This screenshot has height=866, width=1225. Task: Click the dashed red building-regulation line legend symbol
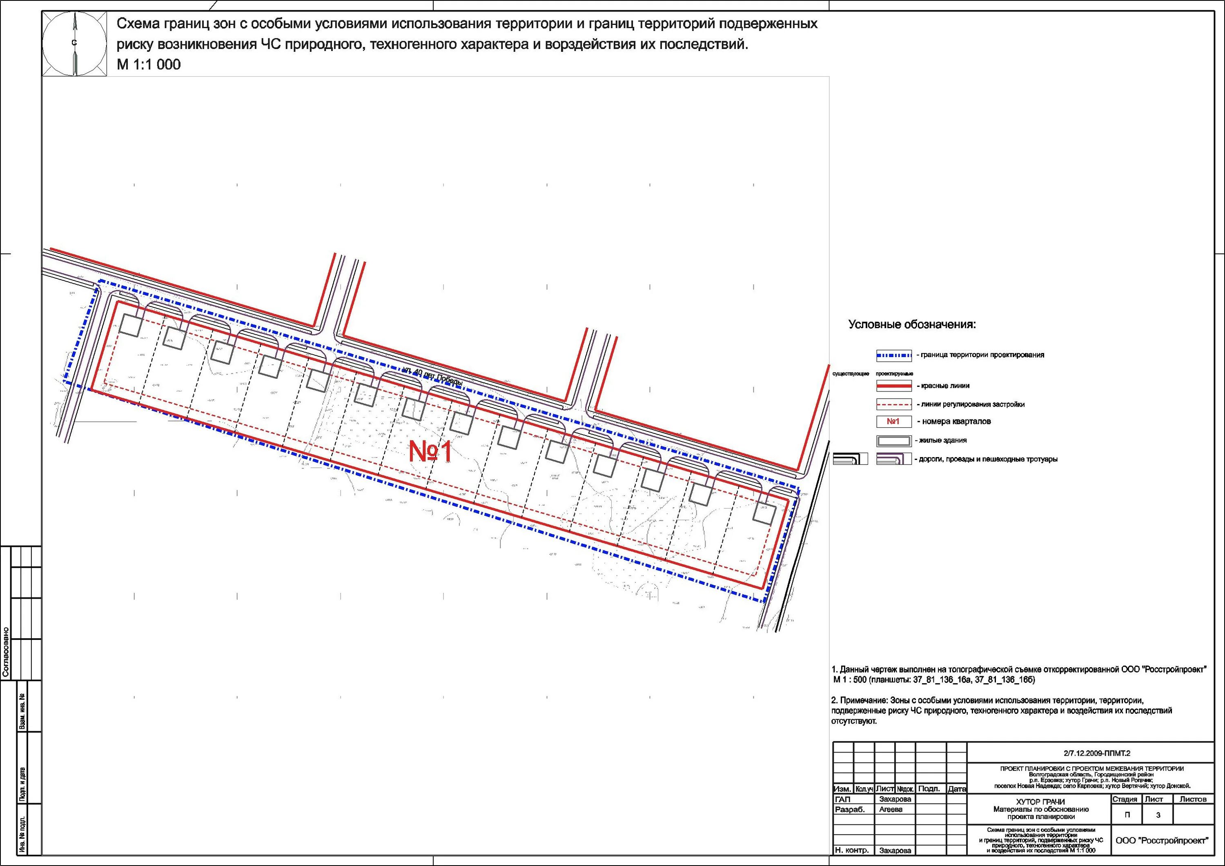894,405
